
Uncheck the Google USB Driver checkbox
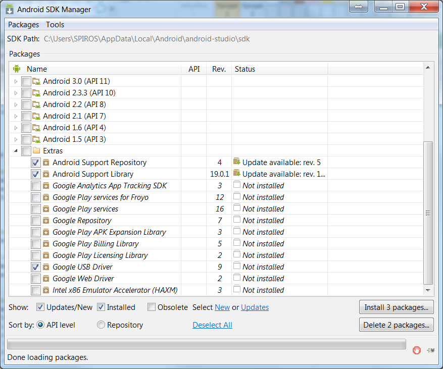[35, 267]
